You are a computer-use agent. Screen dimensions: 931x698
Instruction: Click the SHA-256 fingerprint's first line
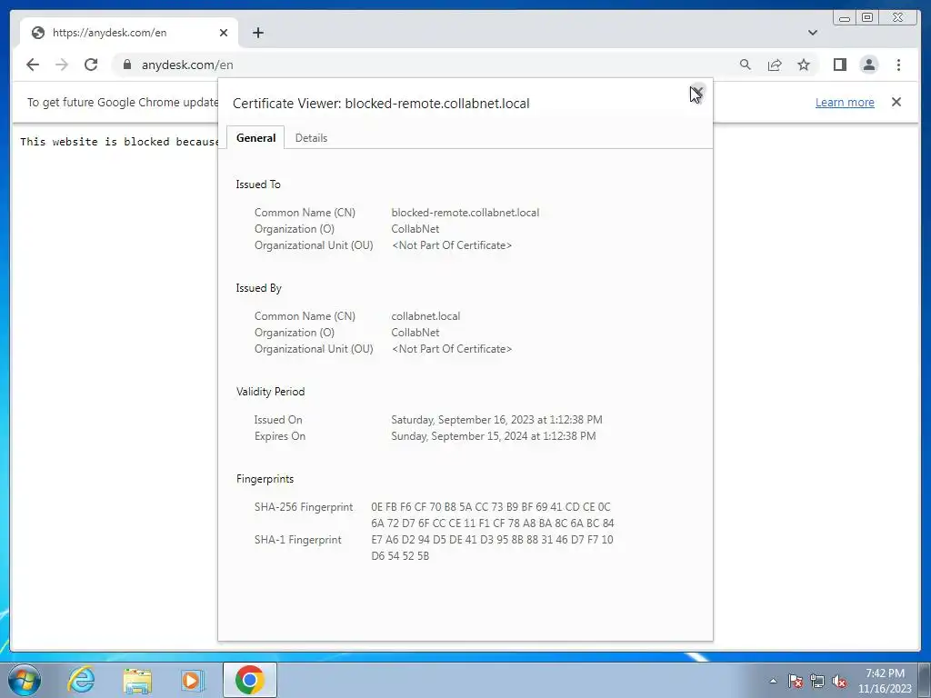[490, 507]
